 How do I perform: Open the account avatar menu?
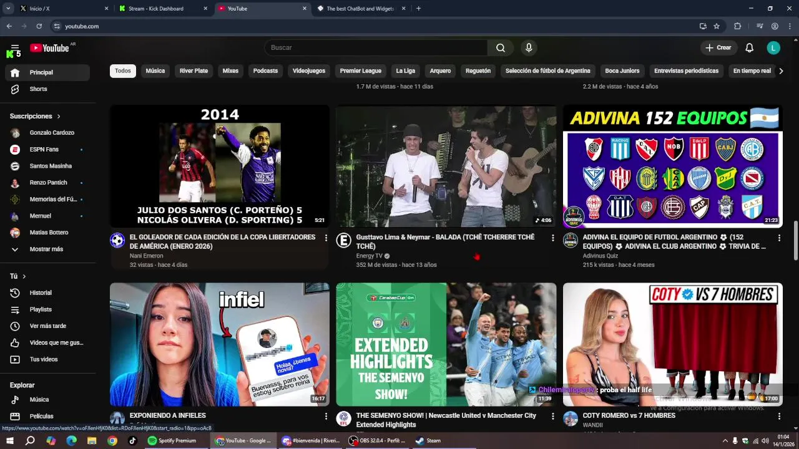pyautogui.click(x=773, y=48)
